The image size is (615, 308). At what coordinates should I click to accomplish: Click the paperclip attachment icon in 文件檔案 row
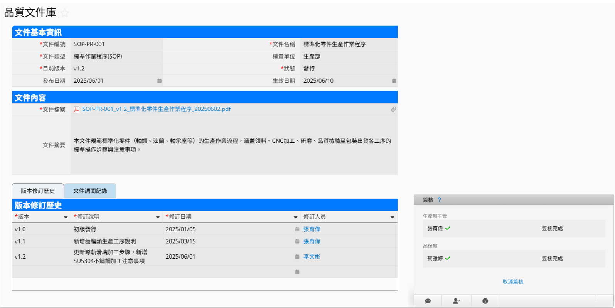click(x=393, y=109)
